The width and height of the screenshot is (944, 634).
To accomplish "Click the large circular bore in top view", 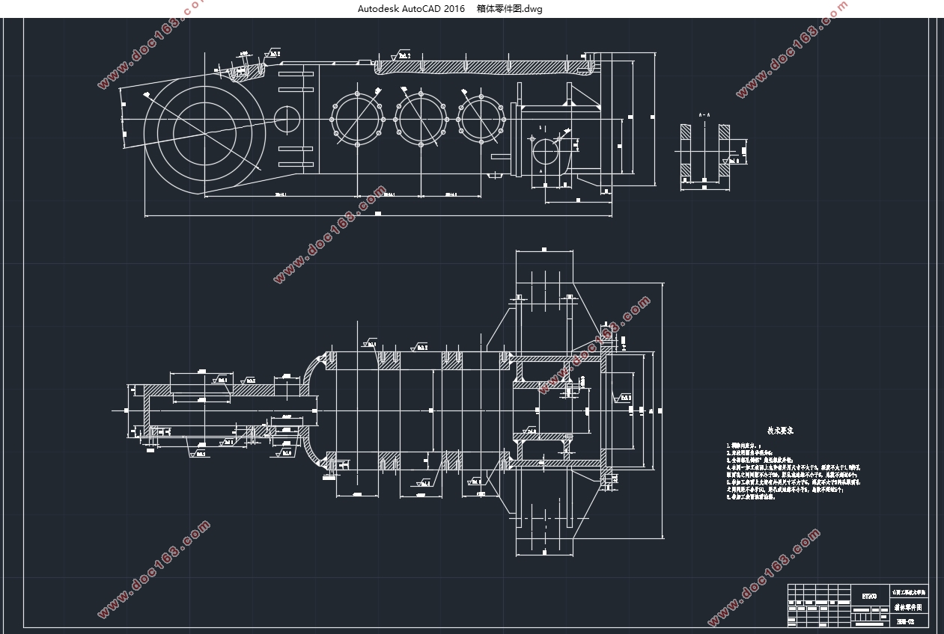I will click(204, 132).
